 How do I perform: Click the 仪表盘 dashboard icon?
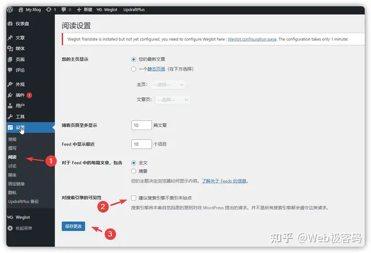[x=10, y=24]
